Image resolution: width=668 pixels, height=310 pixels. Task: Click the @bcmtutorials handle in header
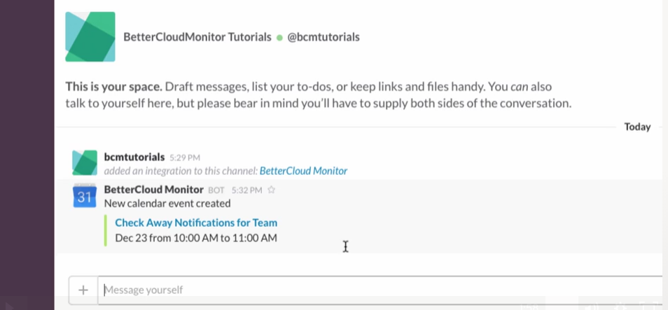(x=323, y=37)
